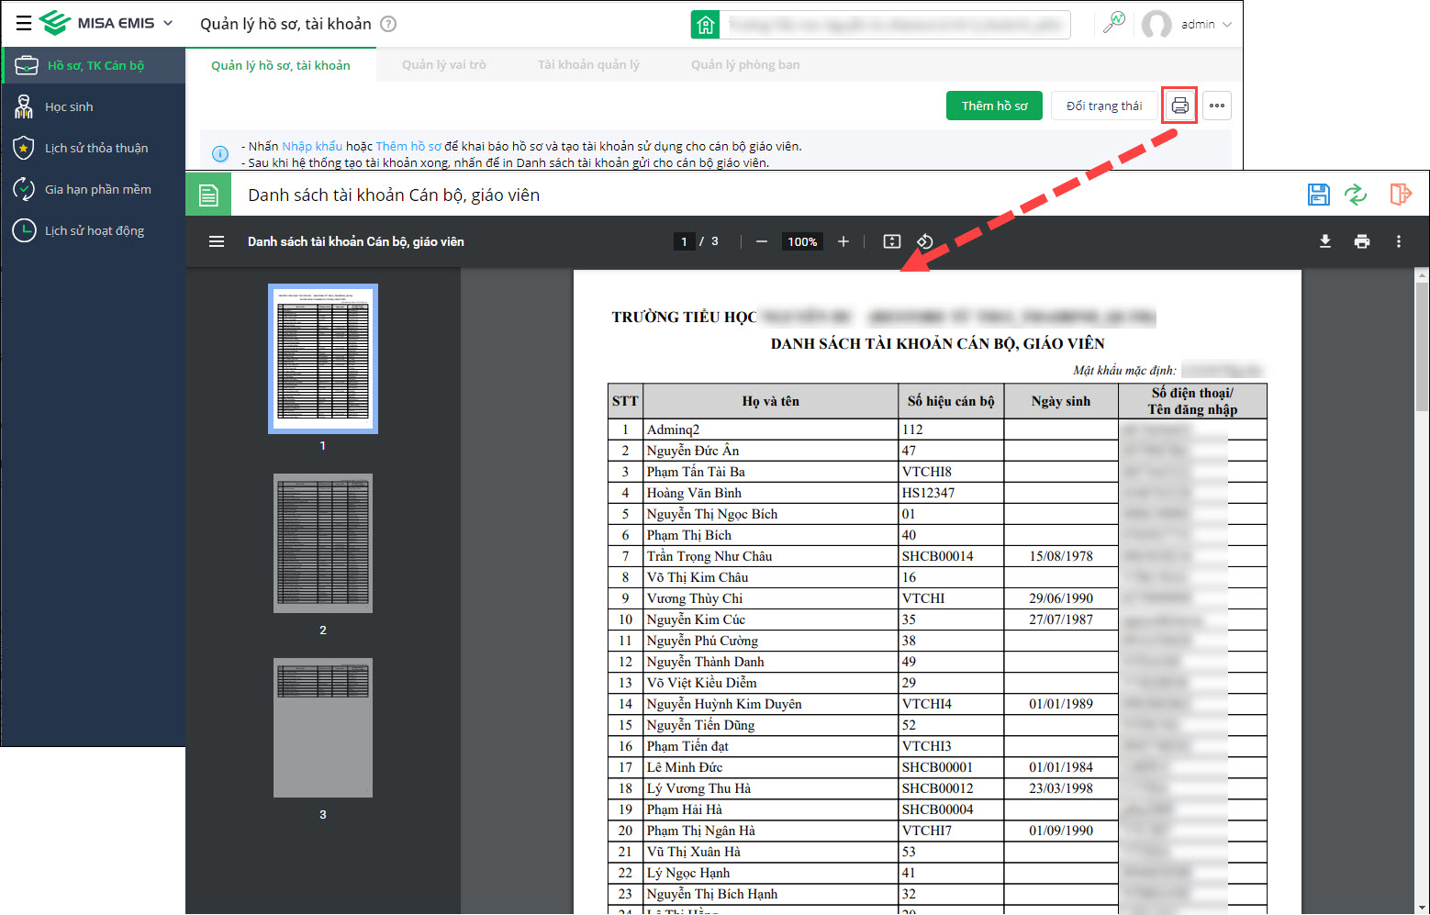Zoom out the PDF with minus button
Image resolution: width=1430 pixels, height=915 pixels.
762,241
